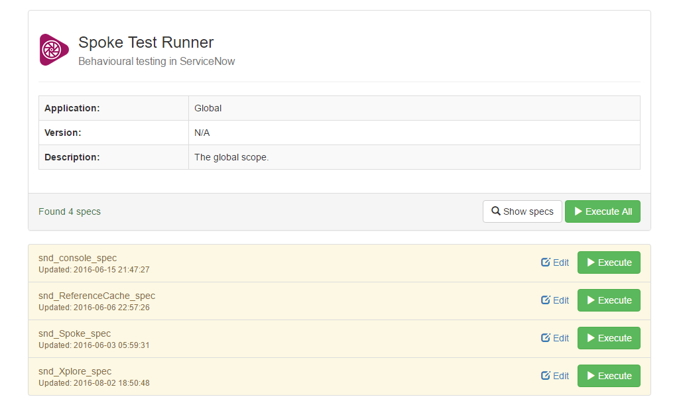Click the 'Behavioural testing in ServiceNow' subtitle
This screenshot has height=405, width=679.
156,62
